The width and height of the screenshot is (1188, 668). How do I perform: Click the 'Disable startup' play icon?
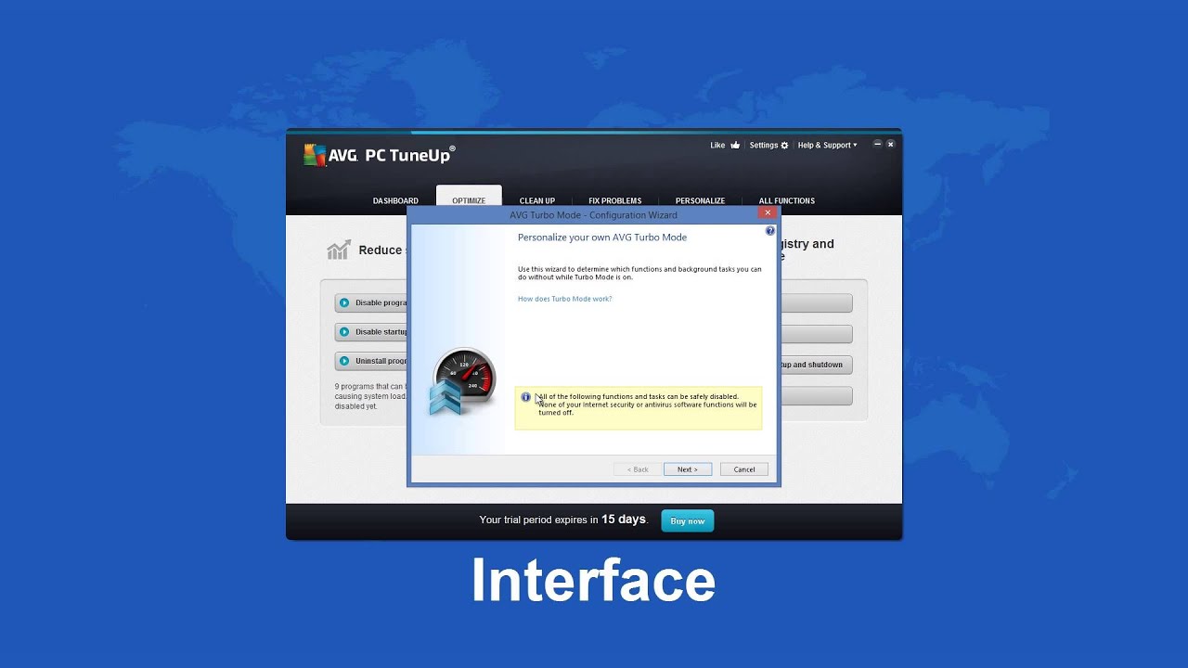click(x=344, y=331)
